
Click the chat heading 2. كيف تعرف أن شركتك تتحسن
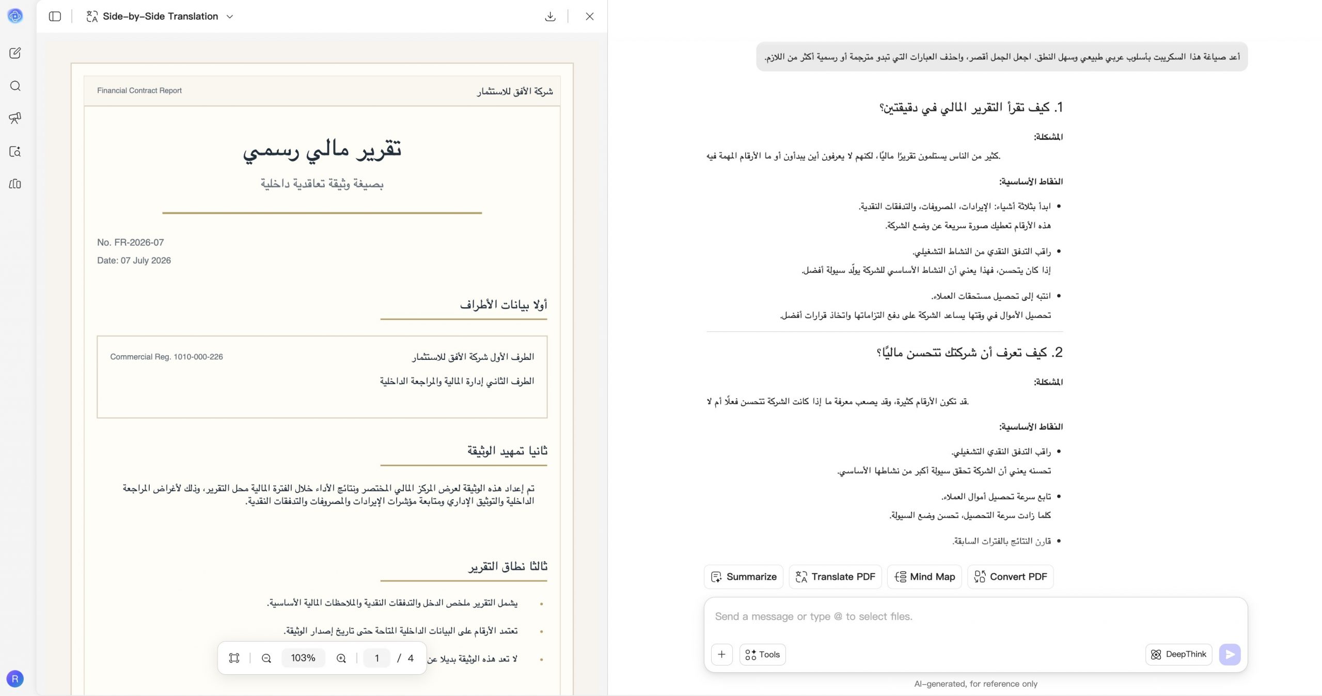click(x=970, y=353)
